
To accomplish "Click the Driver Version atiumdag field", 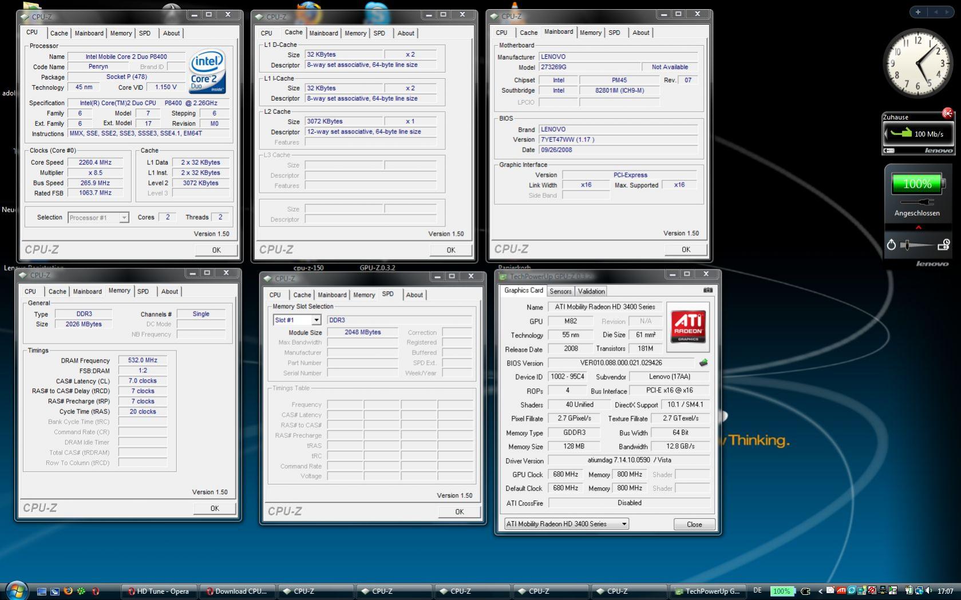I will click(629, 460).
